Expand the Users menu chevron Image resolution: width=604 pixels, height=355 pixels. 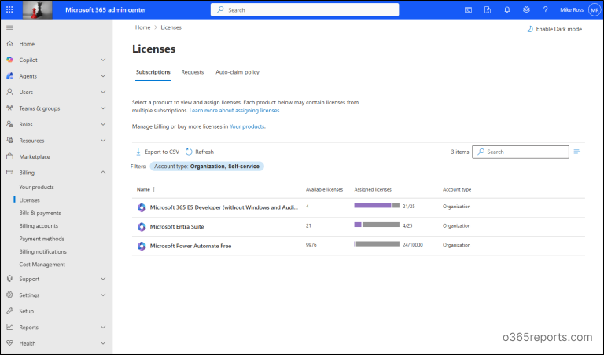pos(103,92)
